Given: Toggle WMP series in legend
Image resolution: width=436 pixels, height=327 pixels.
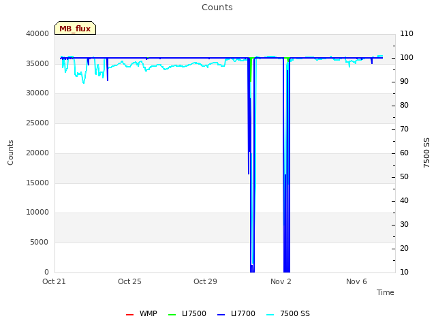Looking at the screenshot, I should click(142, 313).
